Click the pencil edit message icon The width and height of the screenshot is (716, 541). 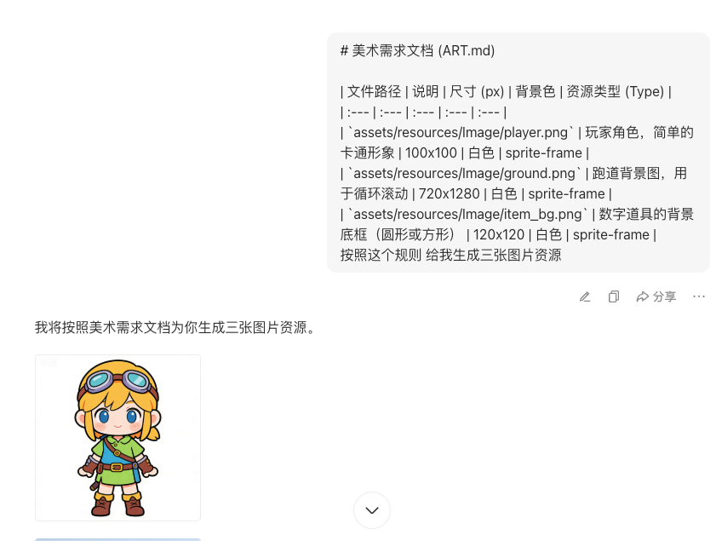585,297
